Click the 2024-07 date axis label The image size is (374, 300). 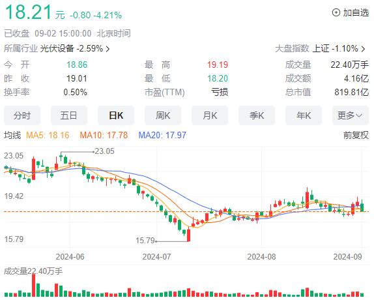156,257
